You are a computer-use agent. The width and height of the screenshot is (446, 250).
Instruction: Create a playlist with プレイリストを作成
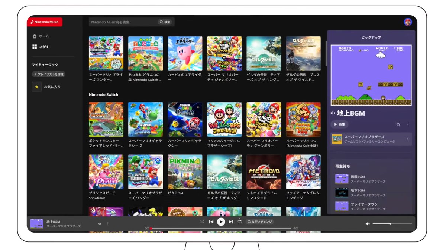coord(49,74)
